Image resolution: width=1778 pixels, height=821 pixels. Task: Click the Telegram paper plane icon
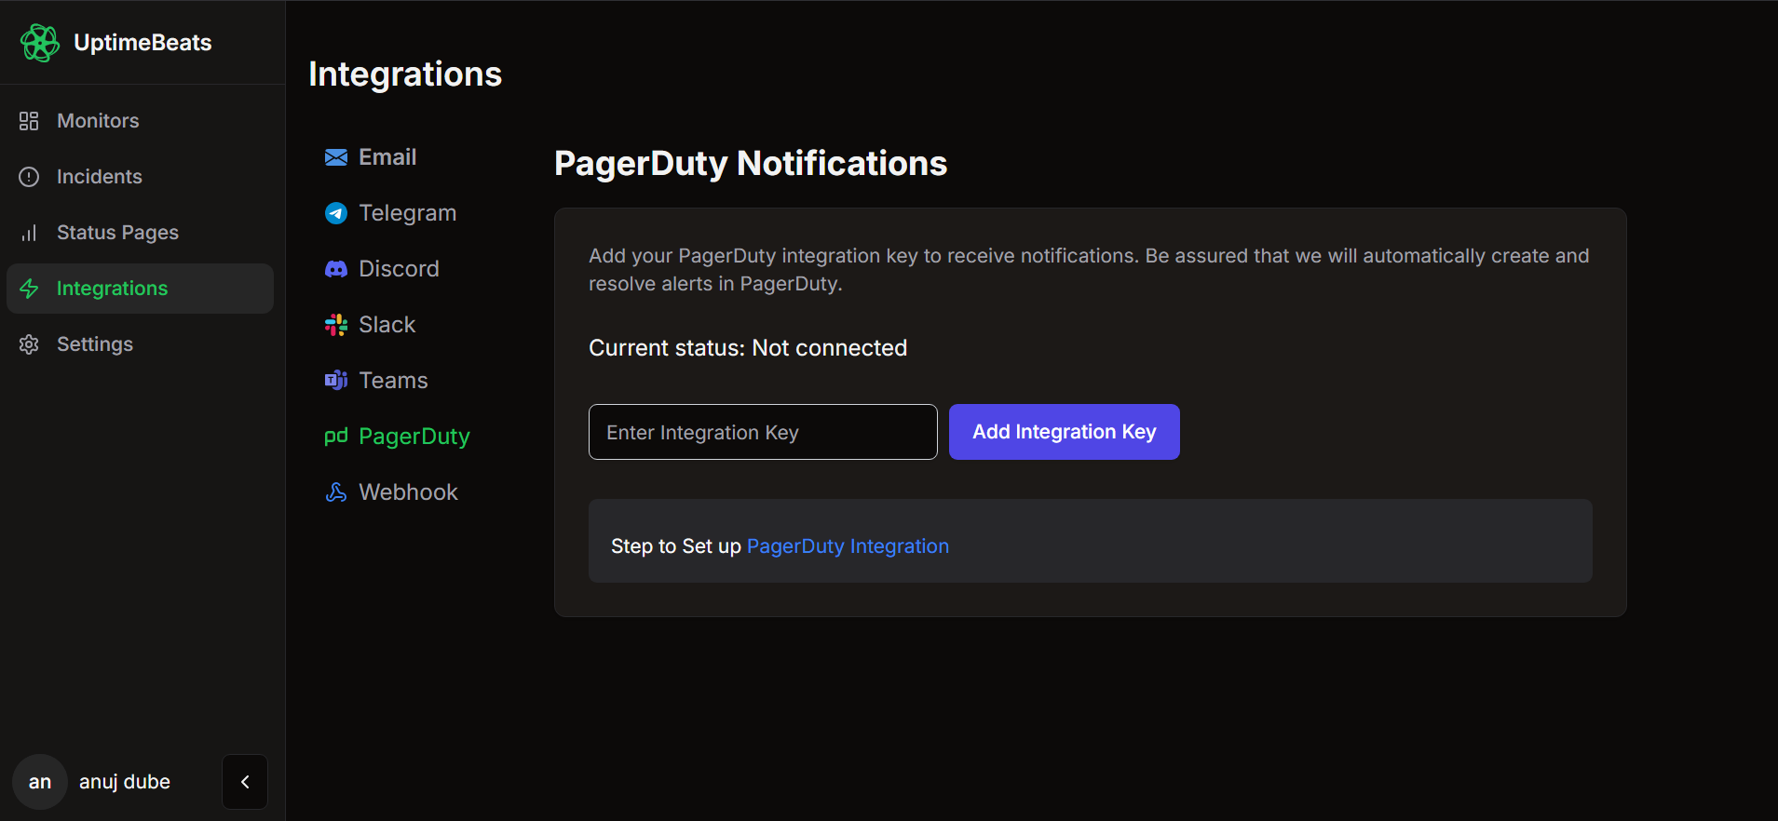point(336,213)
